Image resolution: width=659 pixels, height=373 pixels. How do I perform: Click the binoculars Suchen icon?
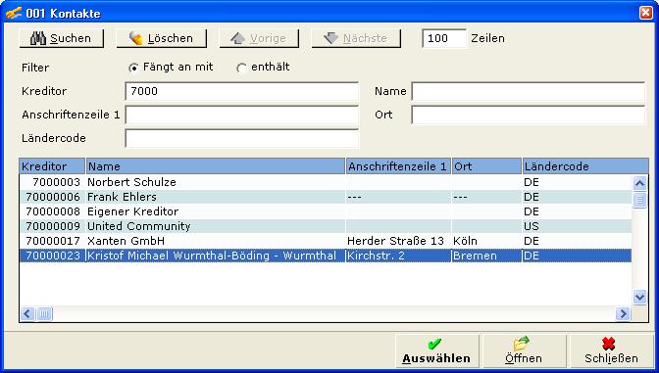click(38, 38)
